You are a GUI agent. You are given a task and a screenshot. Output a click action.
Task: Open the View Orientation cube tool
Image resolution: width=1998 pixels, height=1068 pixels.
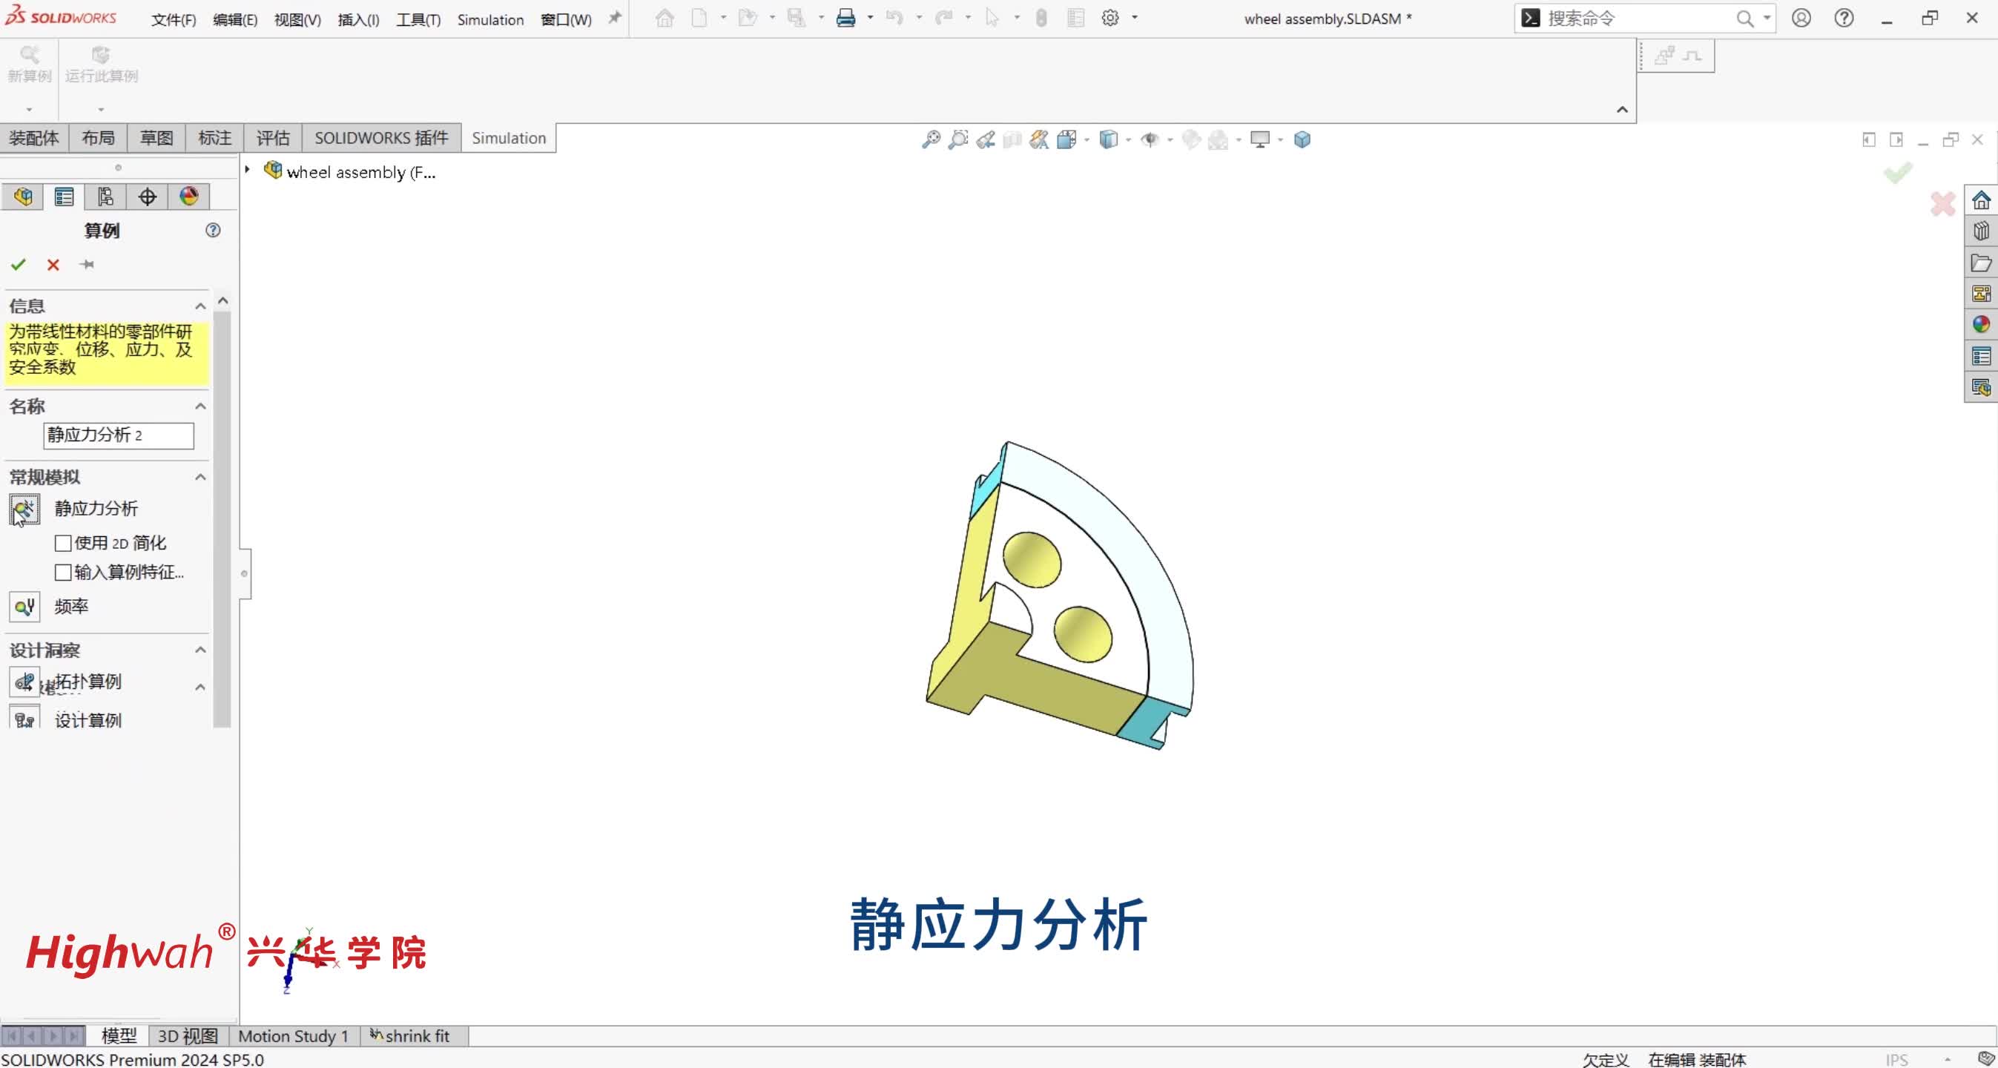(x=1068, y=139)
